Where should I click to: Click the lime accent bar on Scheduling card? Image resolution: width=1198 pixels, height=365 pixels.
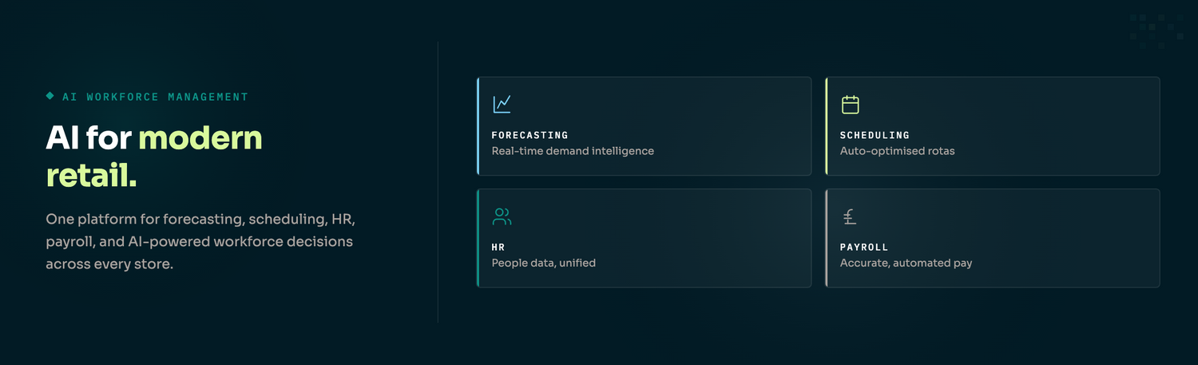[826, 126]
